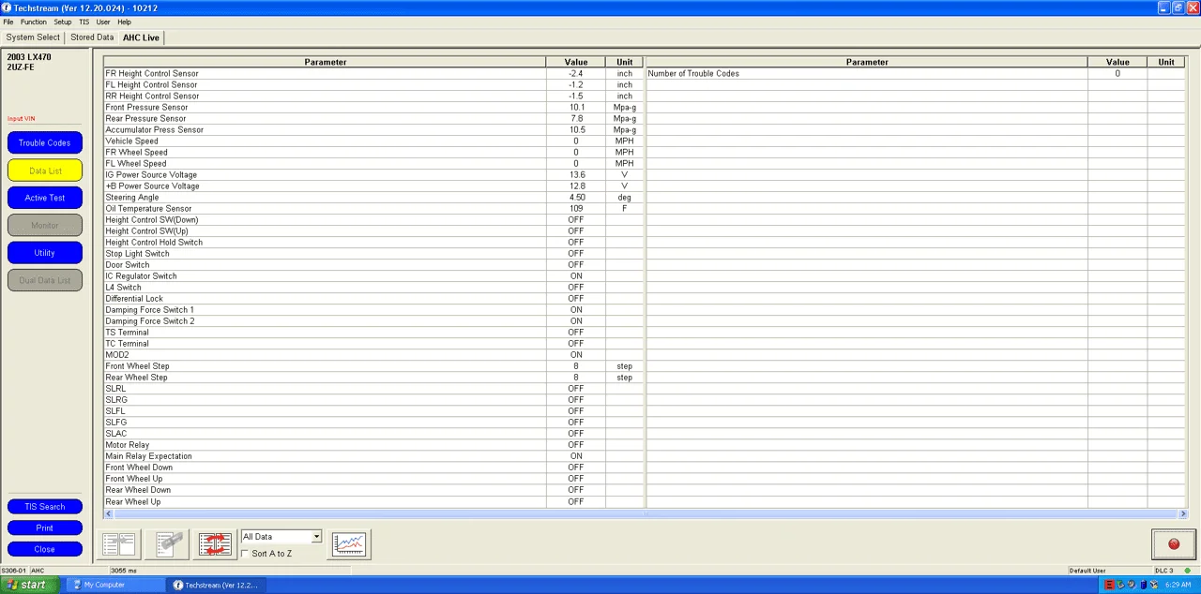Select the Vehicle Speed row
The height and width of the screenshot is (594, 1201).
[373, 141]
